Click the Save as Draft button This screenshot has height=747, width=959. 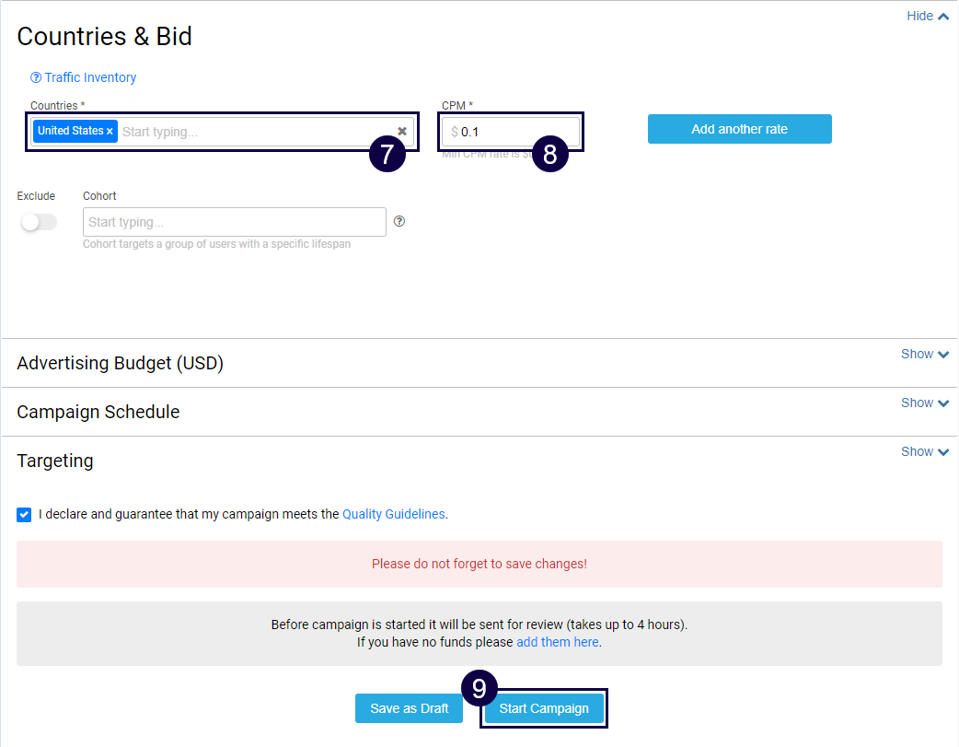[409, 708]
